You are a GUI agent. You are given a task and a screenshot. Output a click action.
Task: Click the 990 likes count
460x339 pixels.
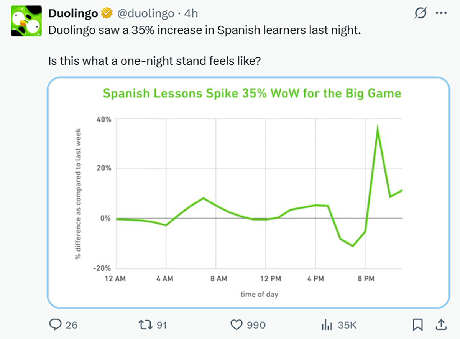[x=256, y=325]
